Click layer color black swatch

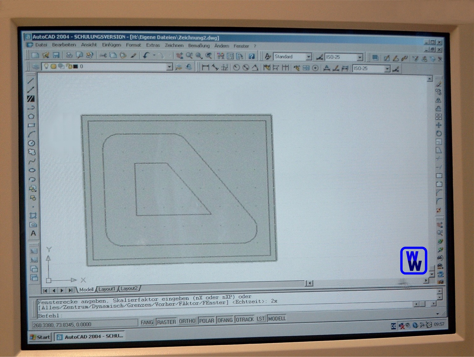[75, 66]
